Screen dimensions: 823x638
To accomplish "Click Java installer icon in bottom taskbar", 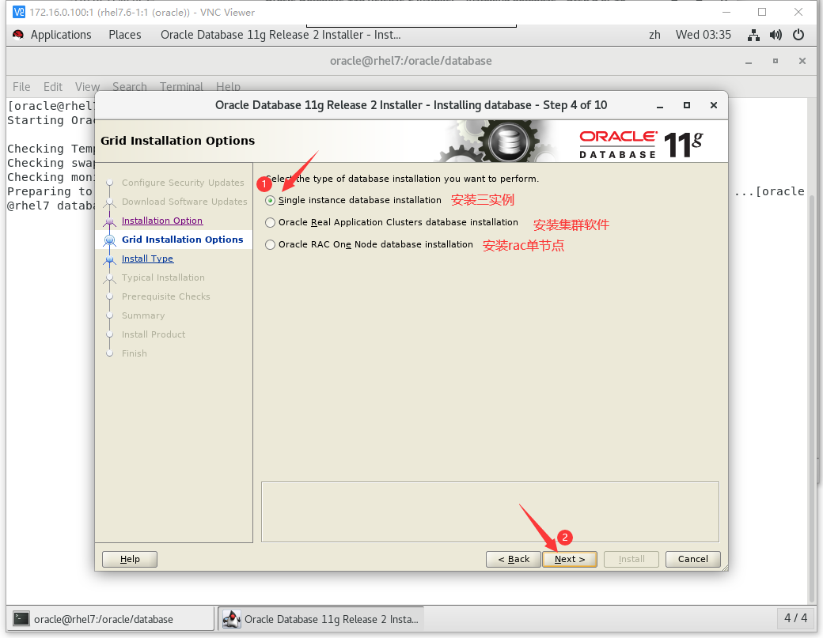I will point(231,618).
